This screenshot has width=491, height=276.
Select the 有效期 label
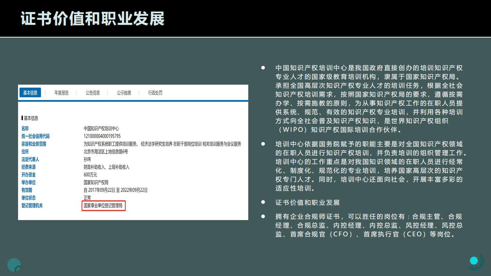pyautogui.click(x=27, y=190)
